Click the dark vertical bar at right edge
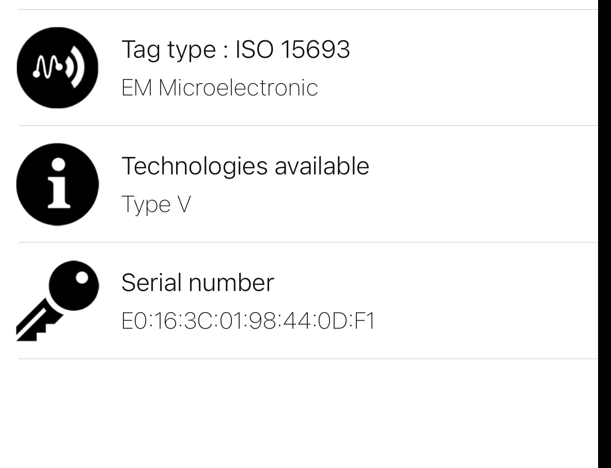This screenshot has width=611, height=468. (604, 234)
